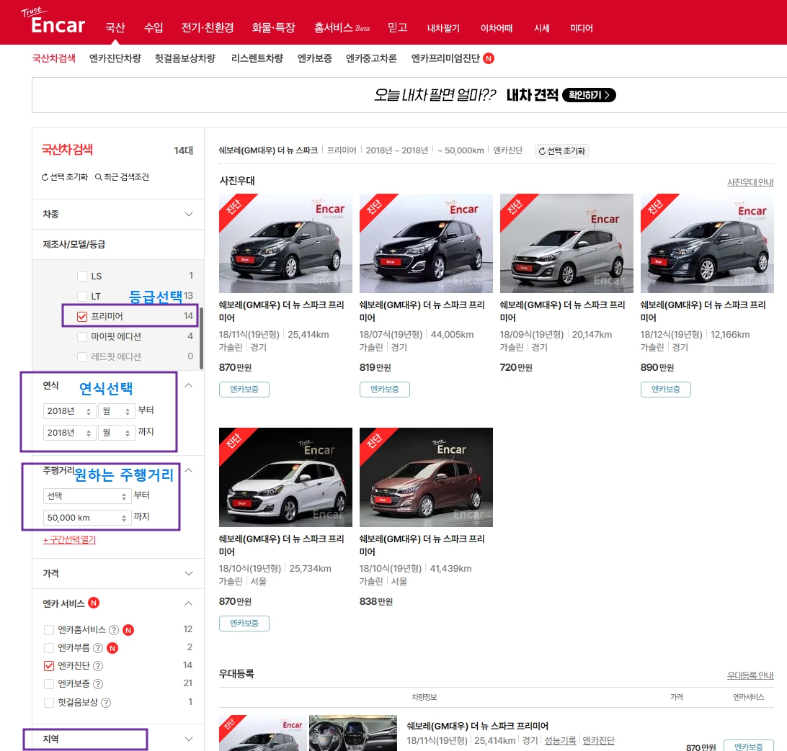Viewport: 787px width, 751px height.
Task: Click 엔카보증 button under 25,414km car
Action: click(x=244, y=390)
